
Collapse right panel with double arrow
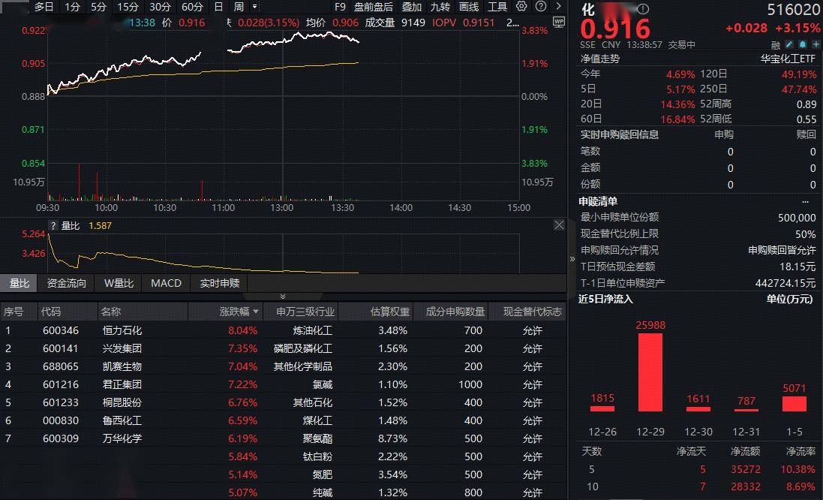[572, 258]
